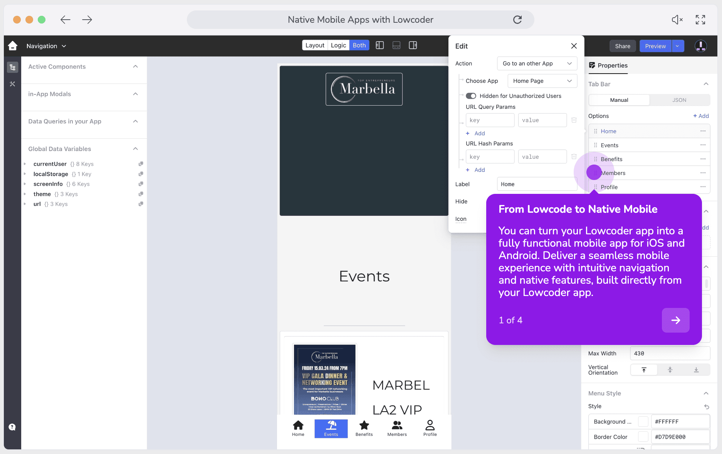This screenshot has height=454, width=722.
Task: Expand the currentUser tree node
Action: pos(25,164)
